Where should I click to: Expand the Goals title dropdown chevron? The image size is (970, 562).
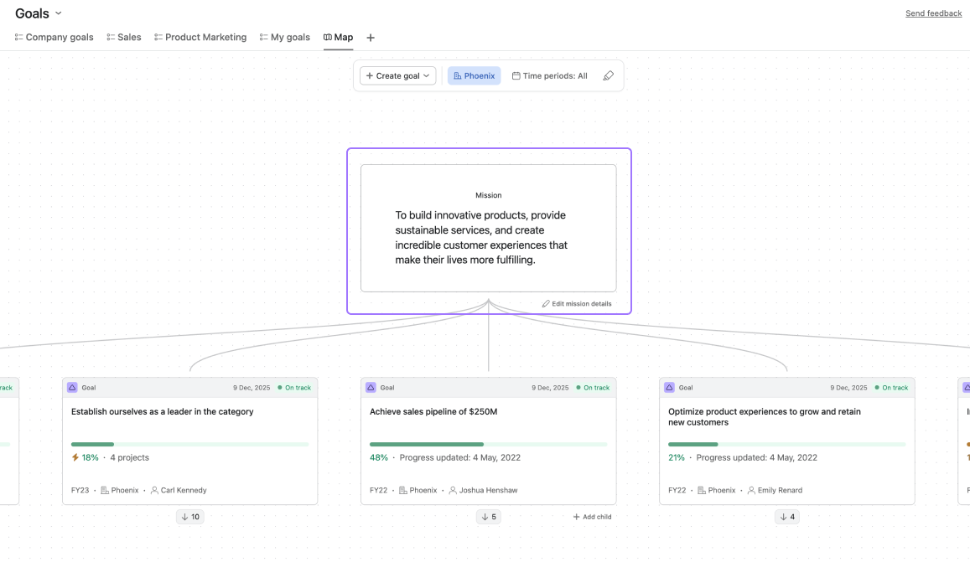coord(58,13)
